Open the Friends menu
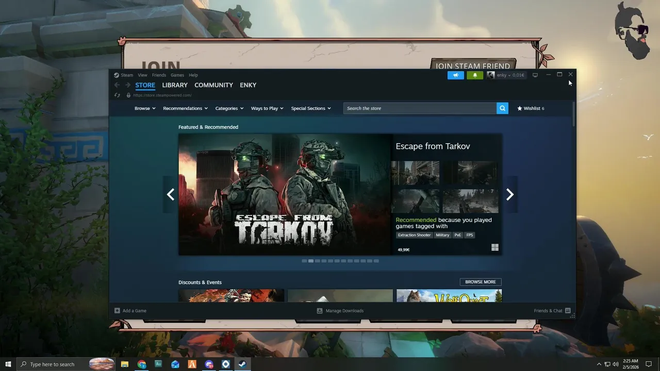The image size is (660, 371). (159, 75)
